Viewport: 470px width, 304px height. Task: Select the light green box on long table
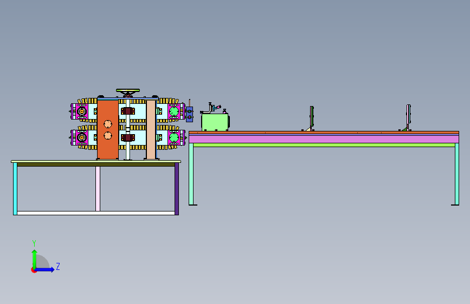pos(215,122)
